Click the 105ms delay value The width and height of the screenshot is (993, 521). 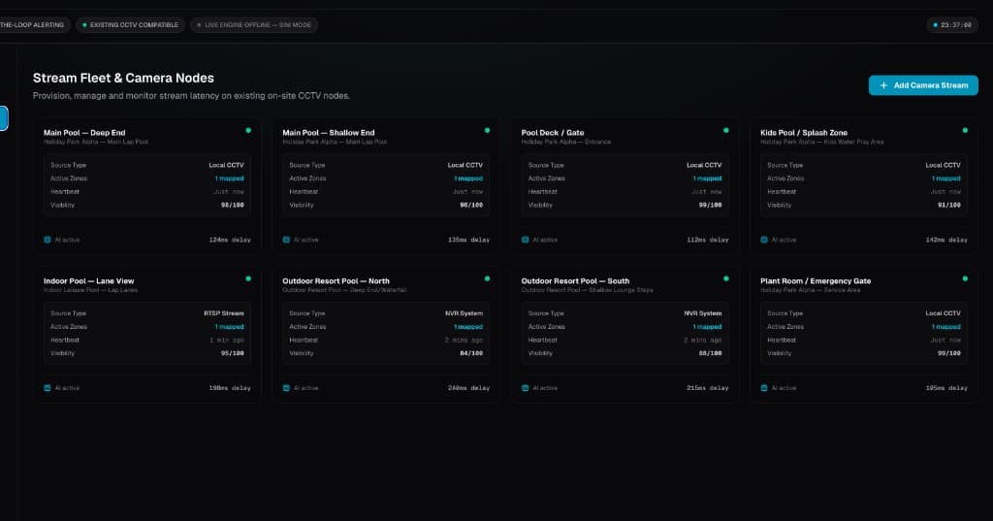(x=946, y=388)
